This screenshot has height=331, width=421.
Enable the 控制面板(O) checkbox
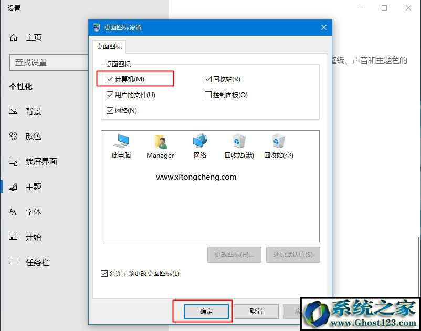(x=208, y=95)
